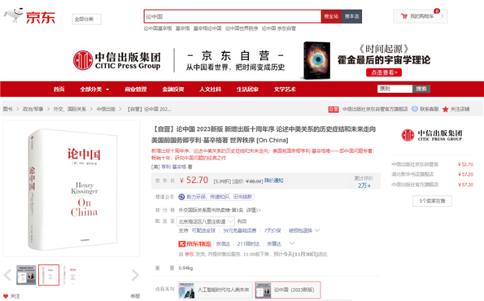Click the JD.com dog logo

[14, 15]
